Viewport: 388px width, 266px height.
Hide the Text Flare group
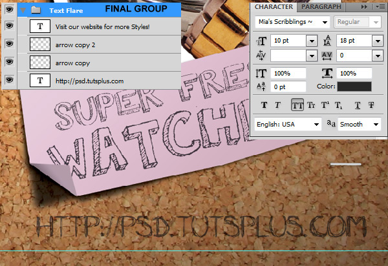point(9,10)
